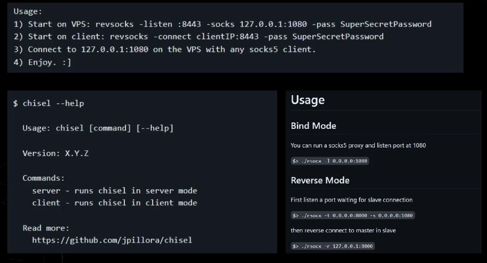This screenshot has width=487, height=263.
Task: Click the 'Read more:' label
Action: point(46,228)
